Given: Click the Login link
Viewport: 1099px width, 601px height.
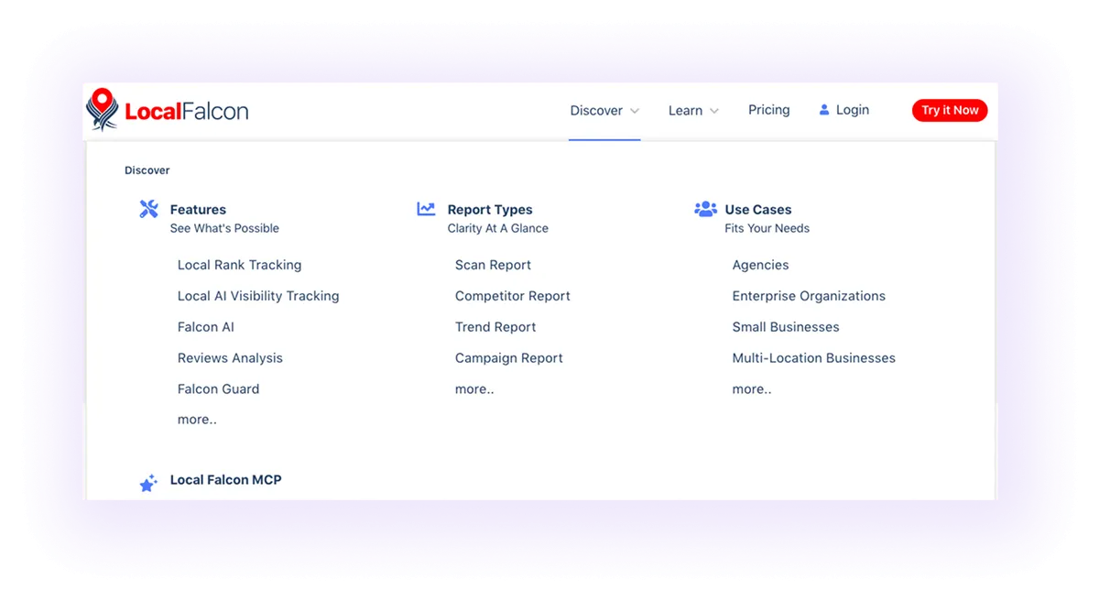Looking at the screenshot, I should (851, 109).
